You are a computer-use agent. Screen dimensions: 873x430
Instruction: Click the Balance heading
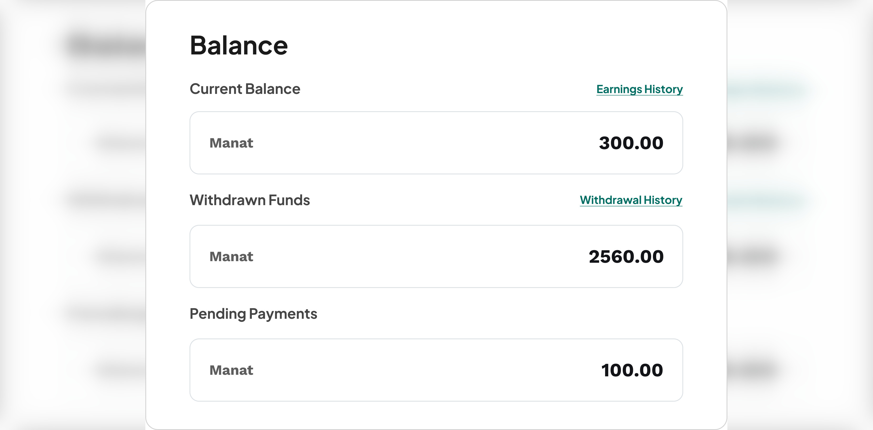(239, 45)
